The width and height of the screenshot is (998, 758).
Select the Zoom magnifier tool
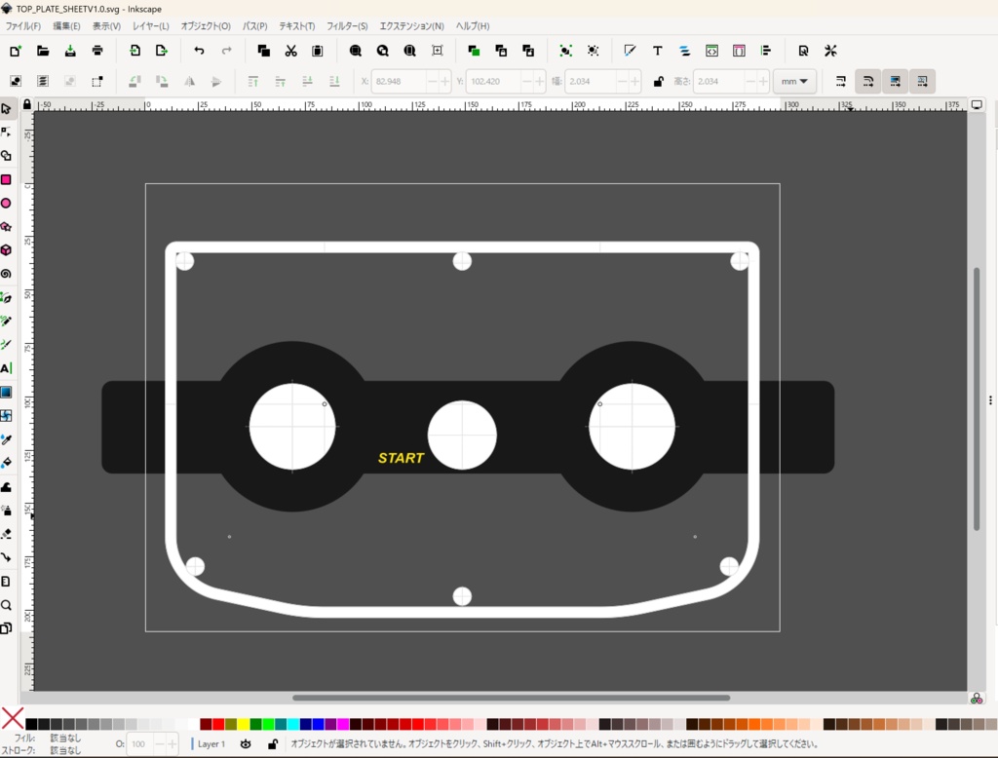6,605
